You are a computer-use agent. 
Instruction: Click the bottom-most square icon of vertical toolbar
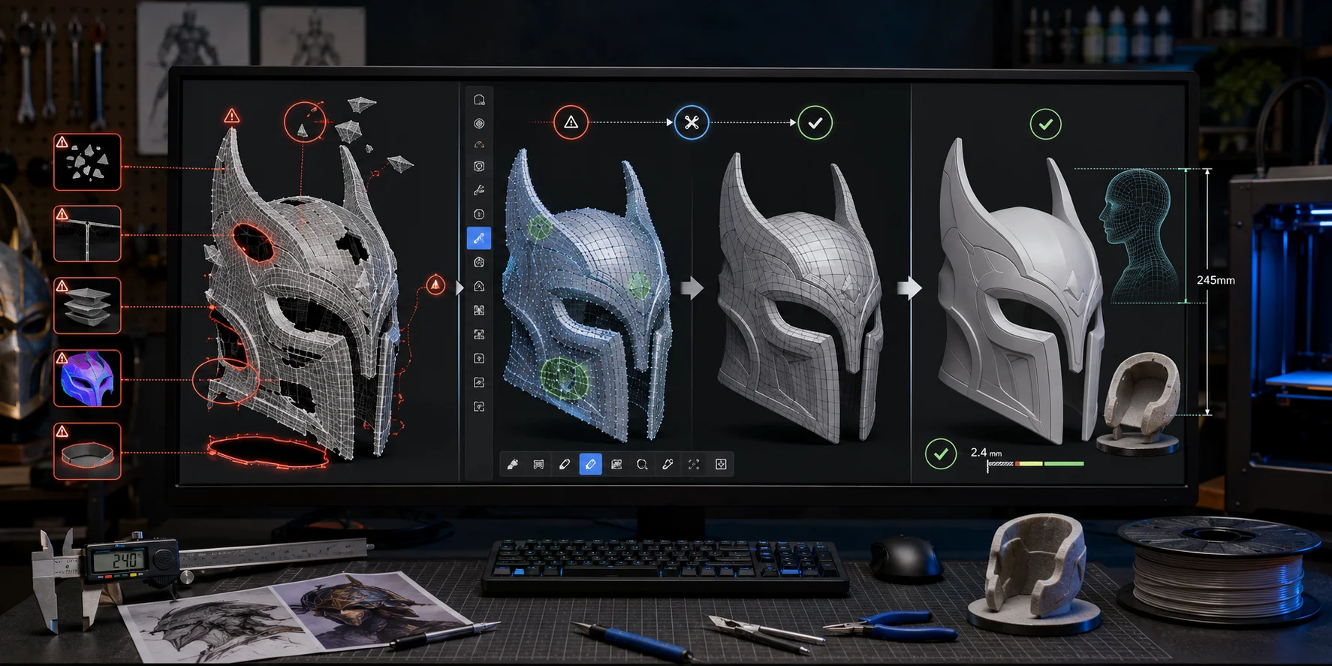479,406
